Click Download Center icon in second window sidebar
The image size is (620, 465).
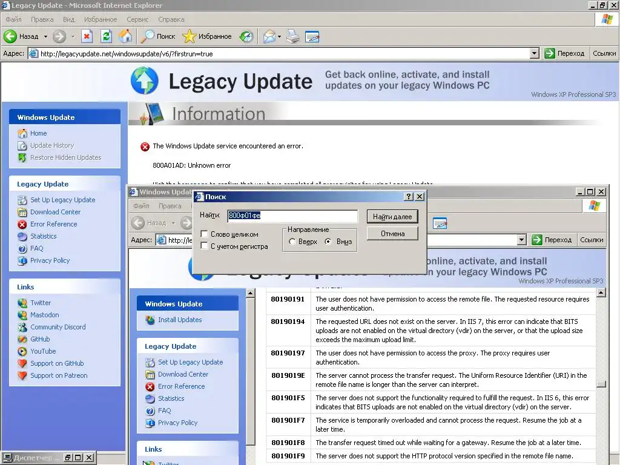(x=150, y=374)
